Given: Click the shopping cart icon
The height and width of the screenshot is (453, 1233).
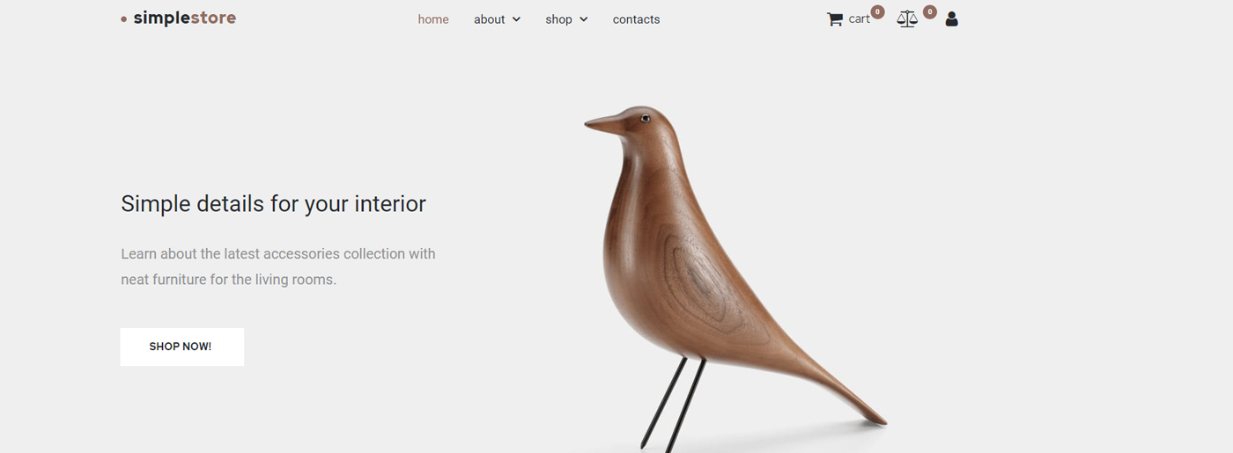Looking at the screenshot, I should 835,19.
